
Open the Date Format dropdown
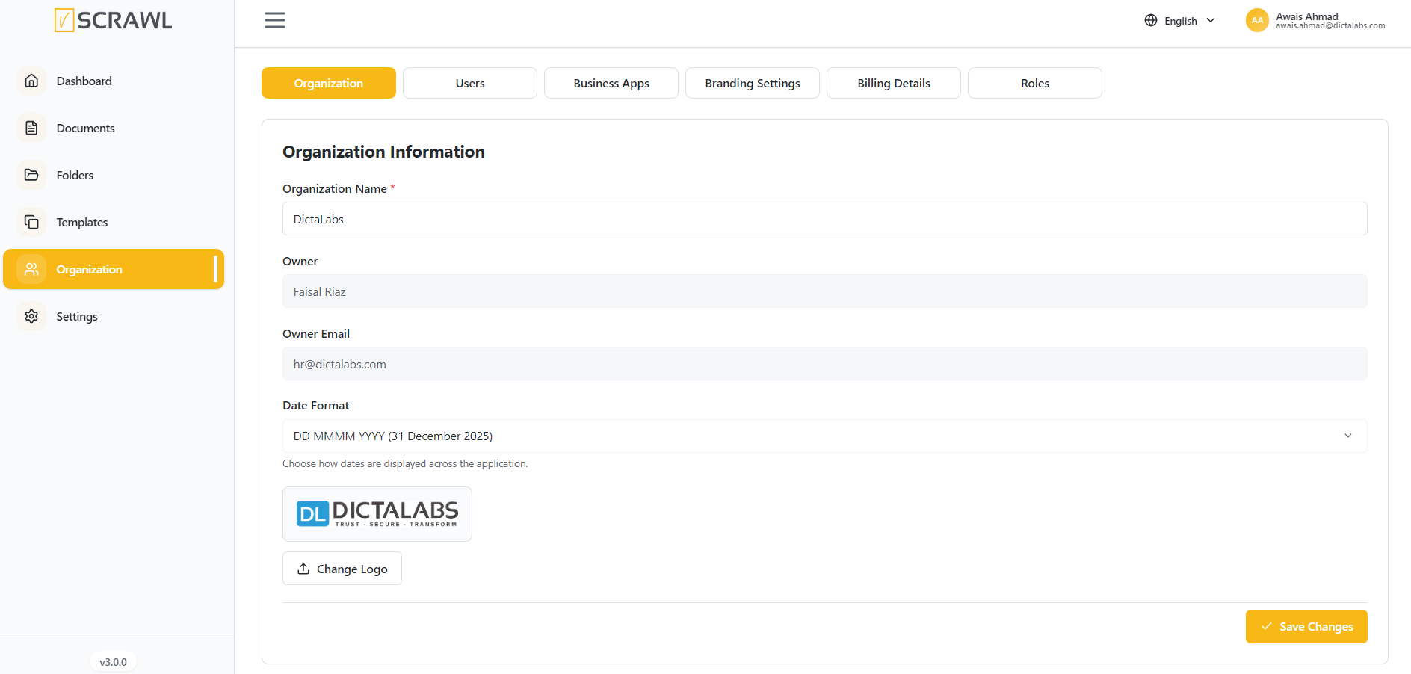pos(824,436)
